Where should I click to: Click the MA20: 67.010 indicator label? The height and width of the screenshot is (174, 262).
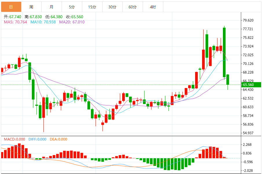point(72,22)
